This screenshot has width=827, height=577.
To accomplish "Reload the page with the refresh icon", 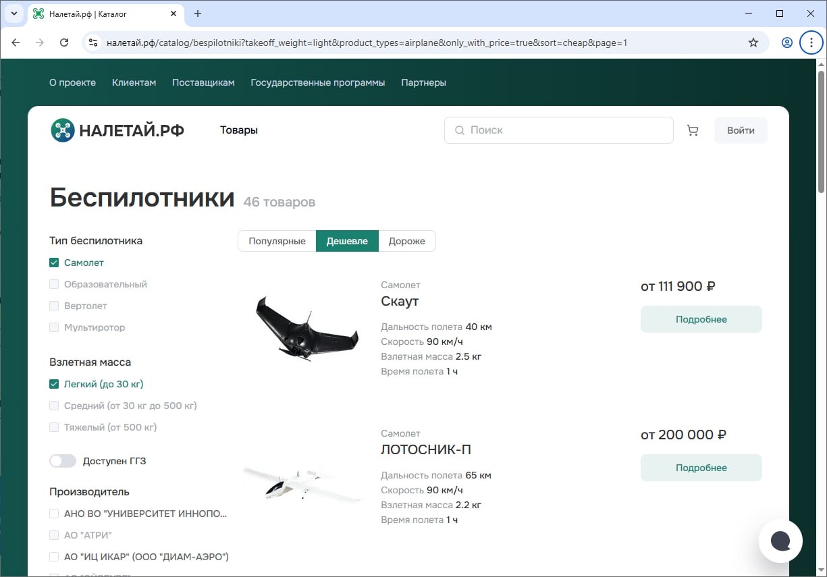I will [x=64, y=43].
